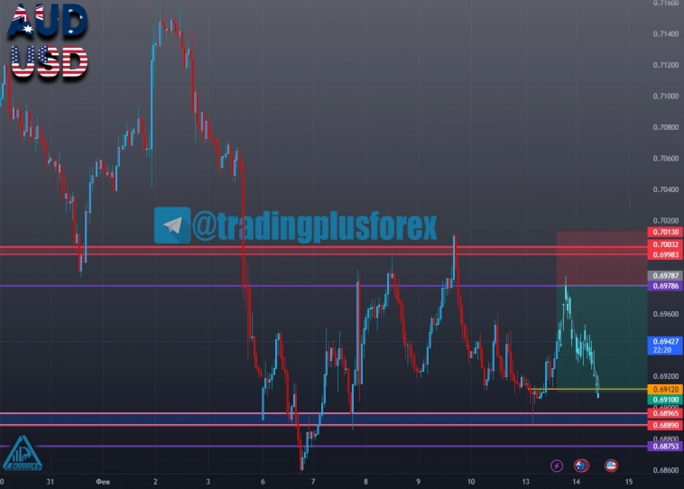Click the 0.69600 value on price scale
The image size is (684, 489).
tap(666, 314)
